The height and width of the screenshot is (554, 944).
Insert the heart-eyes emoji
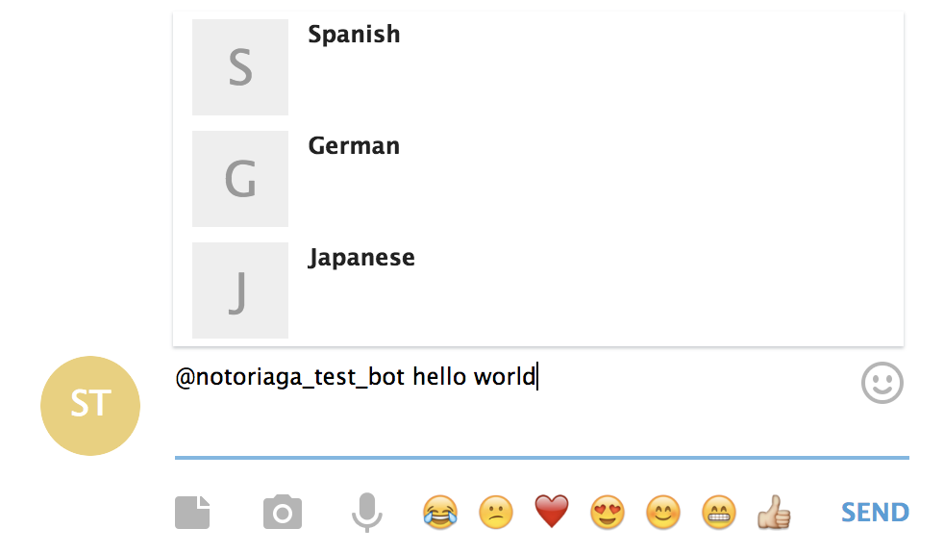coord(607,512)
